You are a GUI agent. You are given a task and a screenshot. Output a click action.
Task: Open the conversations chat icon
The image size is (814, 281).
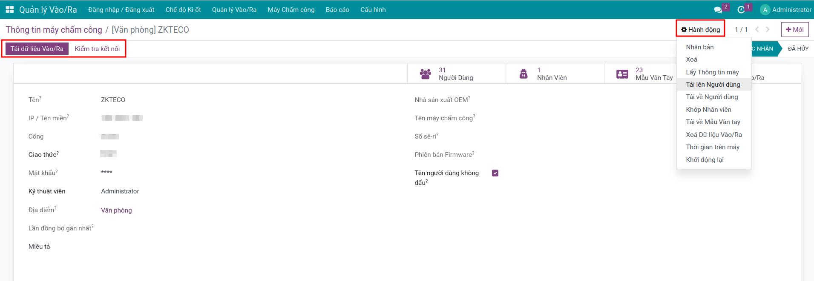click(x=718, y=10)
